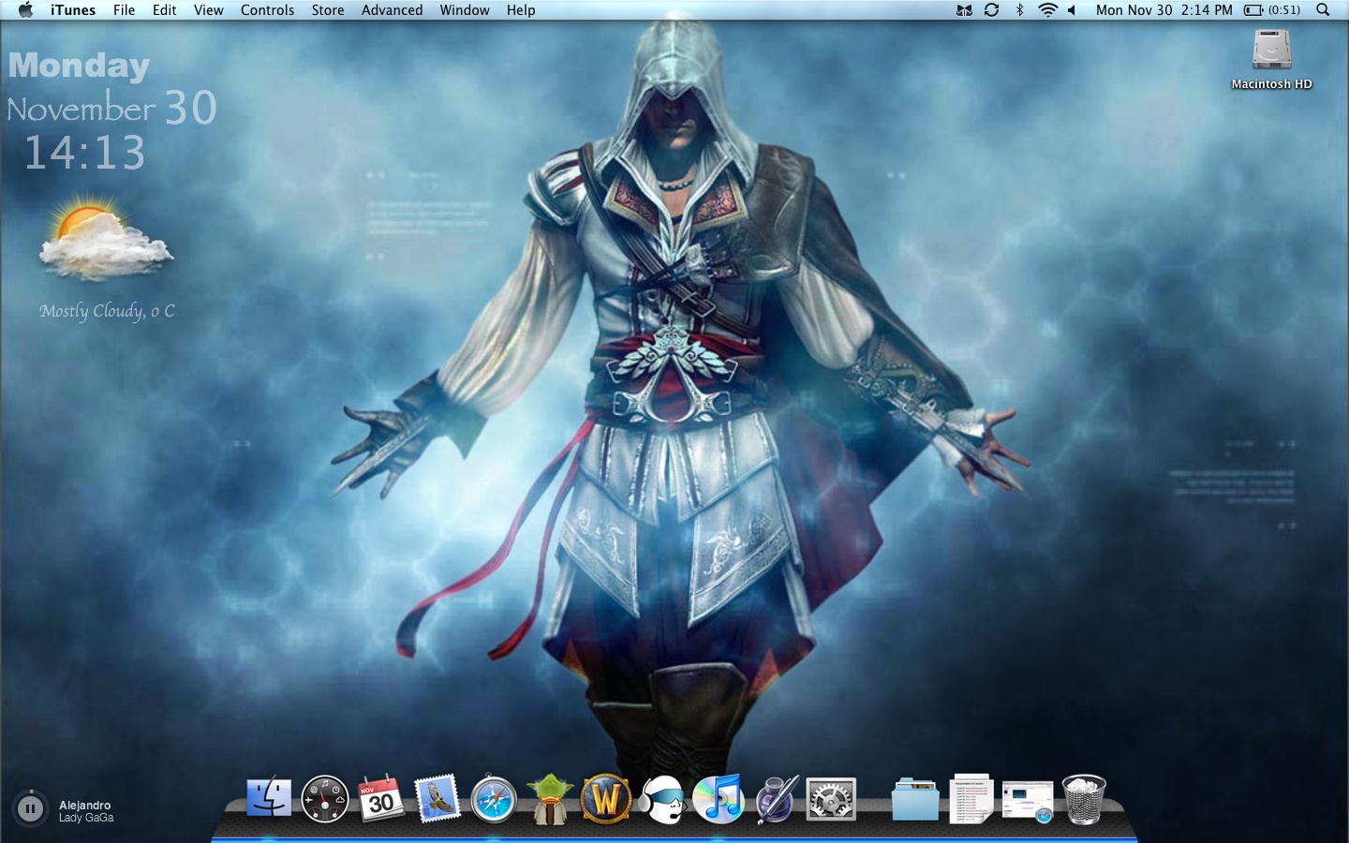Click the 14:13 desktop clock widget

pyautogui.click(x=84, y=153)
